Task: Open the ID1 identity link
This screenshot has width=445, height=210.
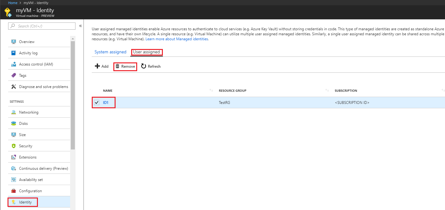Action: pyautogui.click(x=106, y=102)
